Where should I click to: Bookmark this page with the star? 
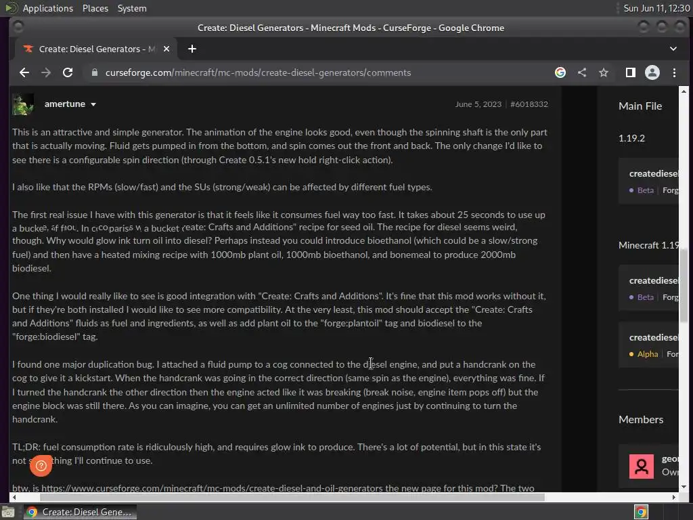click(x=604, y=72)
